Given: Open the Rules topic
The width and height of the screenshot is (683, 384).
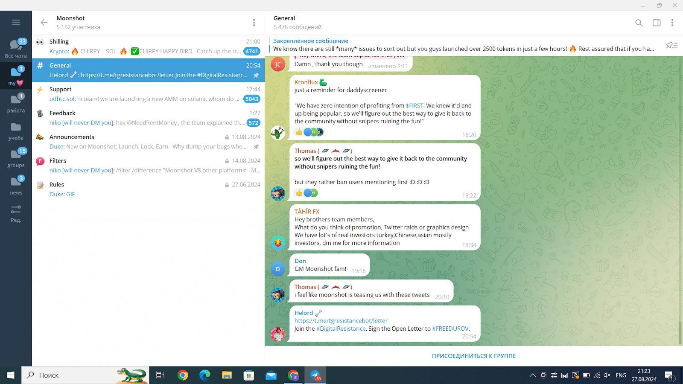Looking at the screenshot, I should tap(148, 189).
